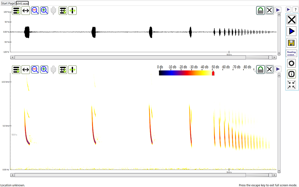Open the waveform view options list menu
299x187 pixels.
[16, 11]
